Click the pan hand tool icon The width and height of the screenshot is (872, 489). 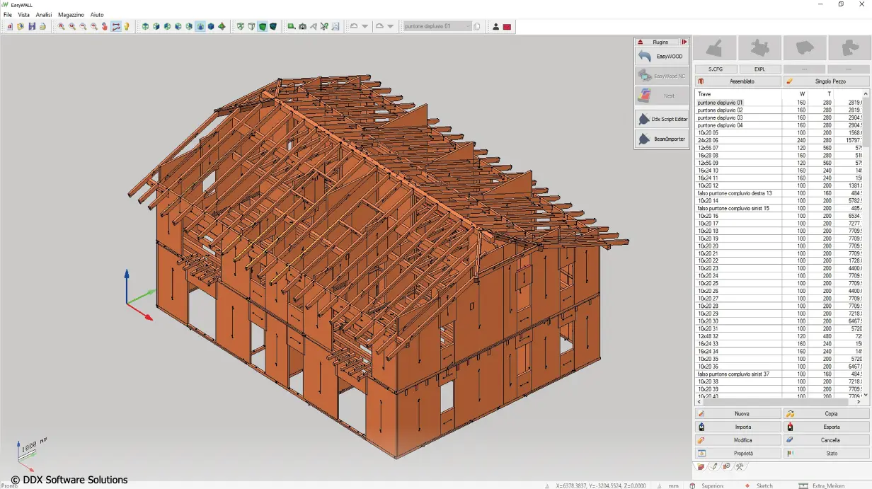pyautogui.click(x=105, y=26)
